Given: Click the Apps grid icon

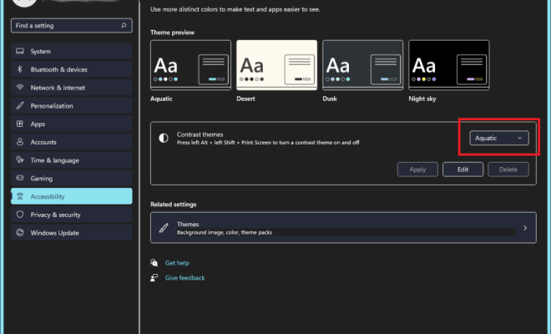Looking at the screenshot, I should click(20, 124).
